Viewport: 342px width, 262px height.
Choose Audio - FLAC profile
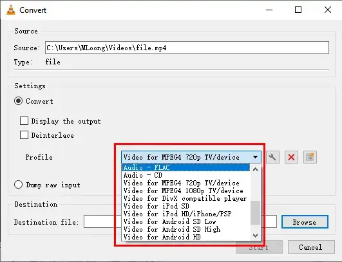click(185, 167)
